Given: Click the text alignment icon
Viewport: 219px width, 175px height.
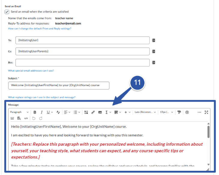Looking at the screenshot, I should click(x=66, y=112).
